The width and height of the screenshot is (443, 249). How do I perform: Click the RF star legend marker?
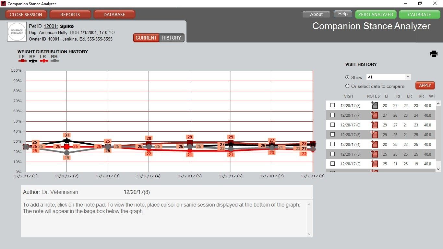point(33,61)
